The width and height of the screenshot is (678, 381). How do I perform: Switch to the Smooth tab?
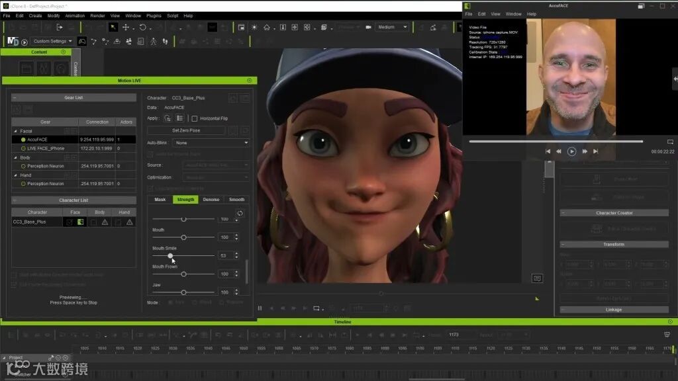pos(236,200)
